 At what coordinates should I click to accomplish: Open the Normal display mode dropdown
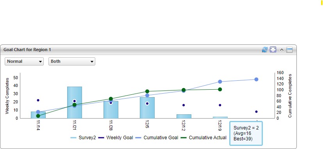point(24,61)
